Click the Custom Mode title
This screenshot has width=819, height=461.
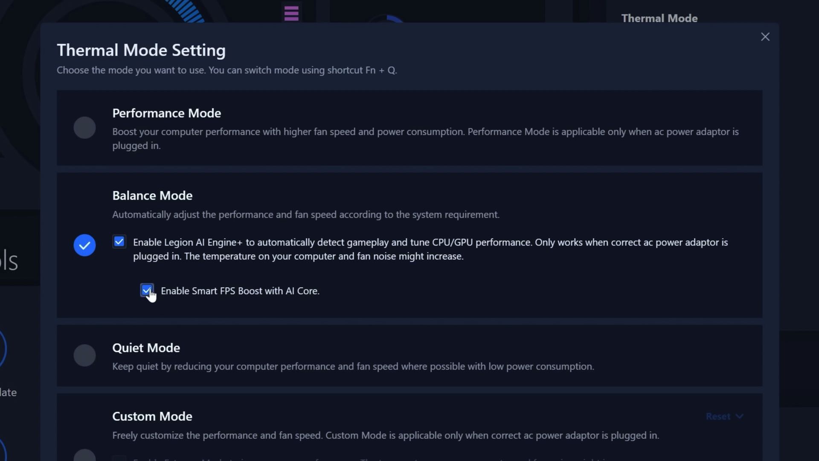[152, 416]
